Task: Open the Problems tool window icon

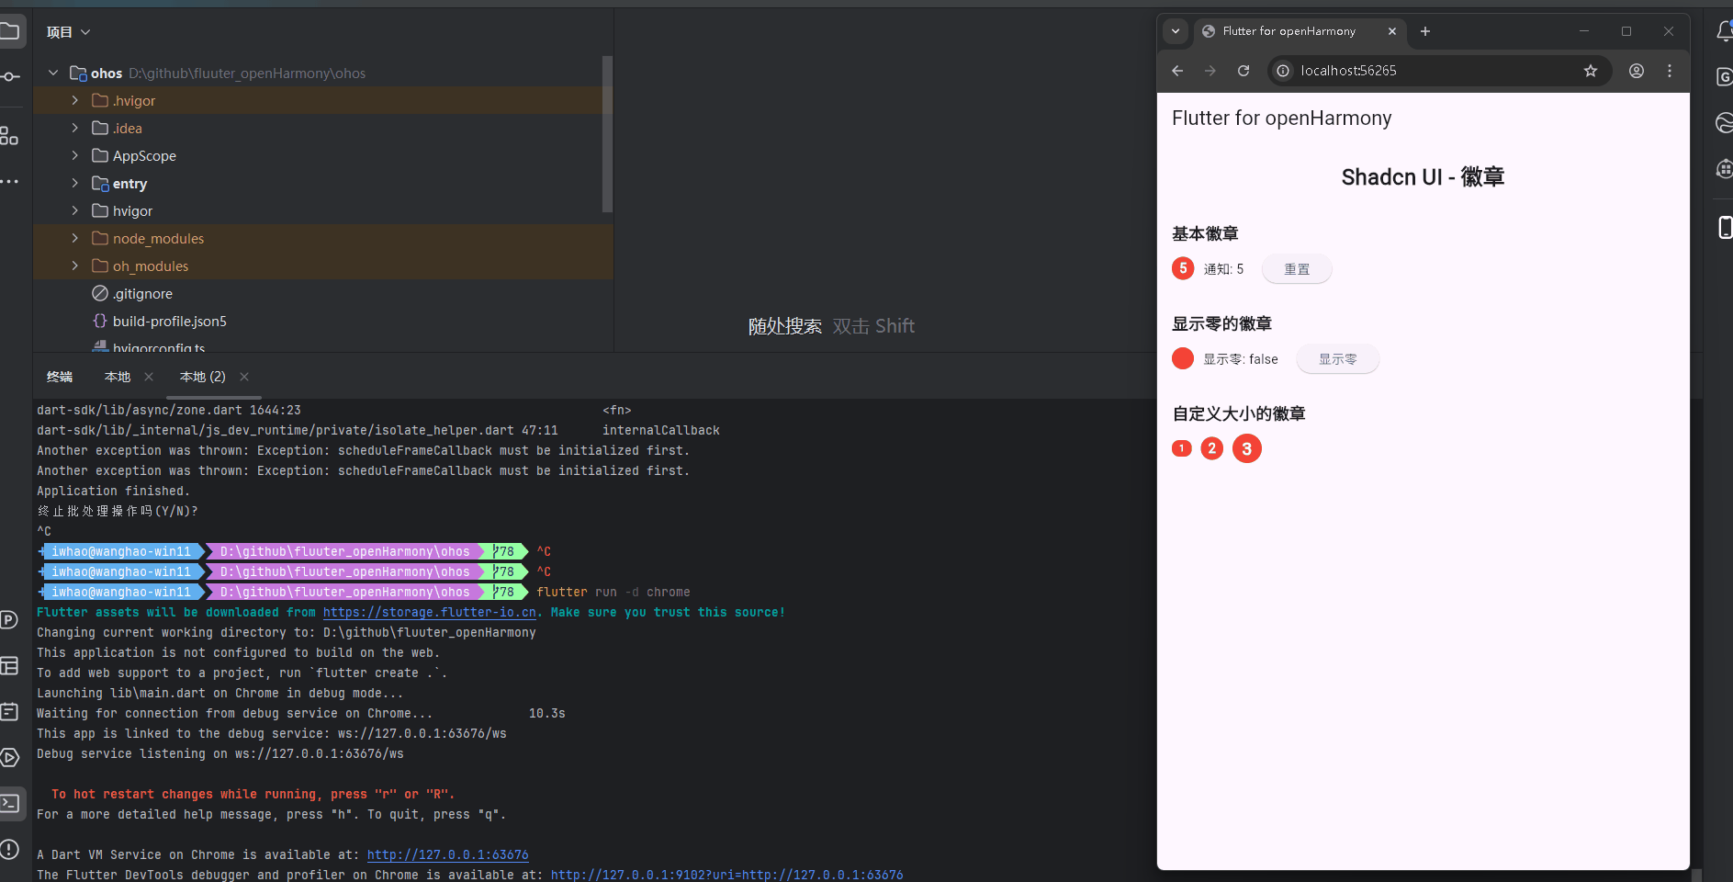Action: click(9, 849)
